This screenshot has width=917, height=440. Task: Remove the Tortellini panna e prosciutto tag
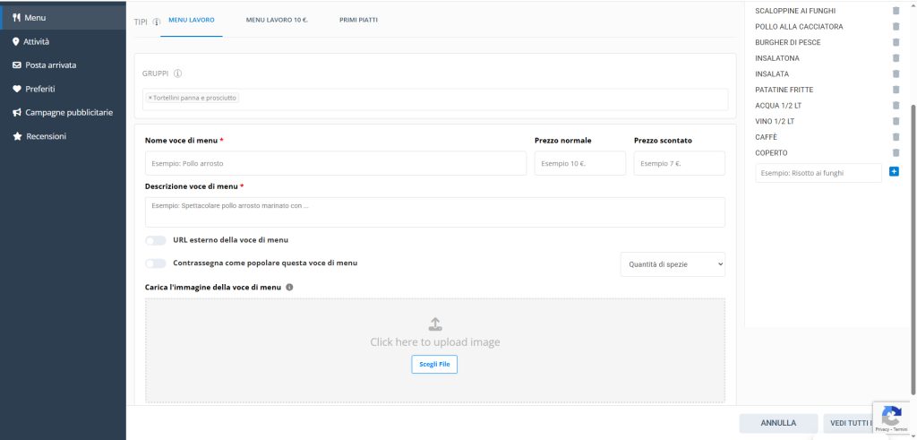click(x=150, y=98)
